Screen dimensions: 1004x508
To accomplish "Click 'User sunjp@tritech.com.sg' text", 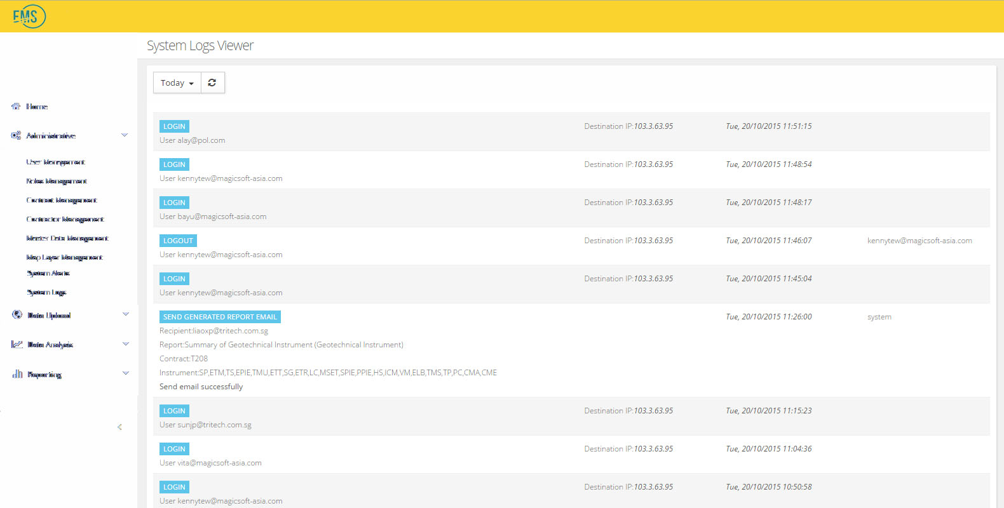I will pos(205,425).
